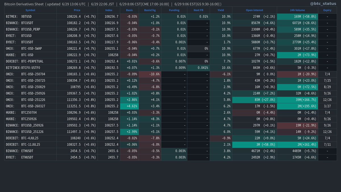Click the 6071M (+28.6%) volume cell
This screenshot has width=341, height=192.
298,23
